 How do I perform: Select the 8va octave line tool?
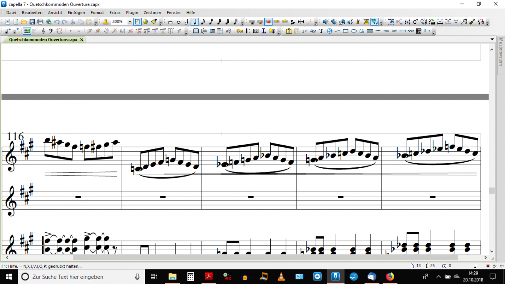pos(427,30)
